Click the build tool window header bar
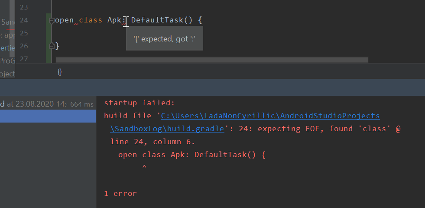425x208 pixels. tap(212, 87)
